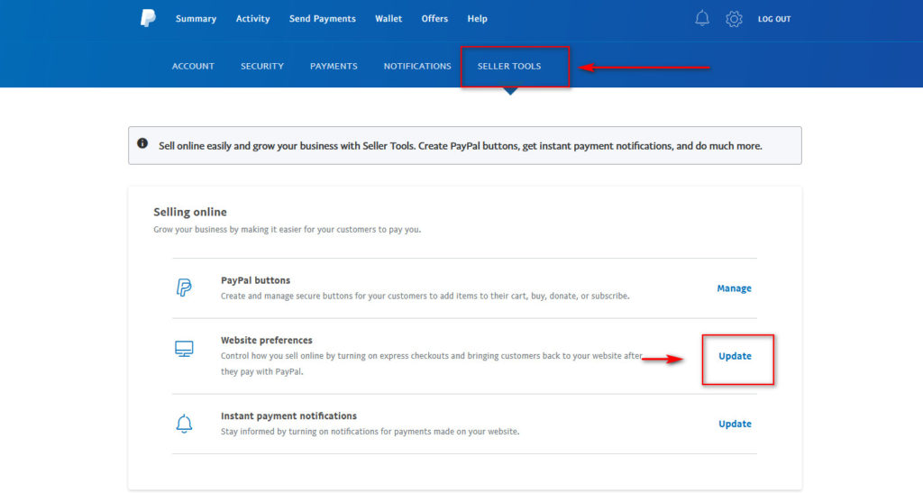This screenshot has width=923, height=493.
Task: Click 'Stay informed by turning on notifications' text
Action: tap(370, 431)
